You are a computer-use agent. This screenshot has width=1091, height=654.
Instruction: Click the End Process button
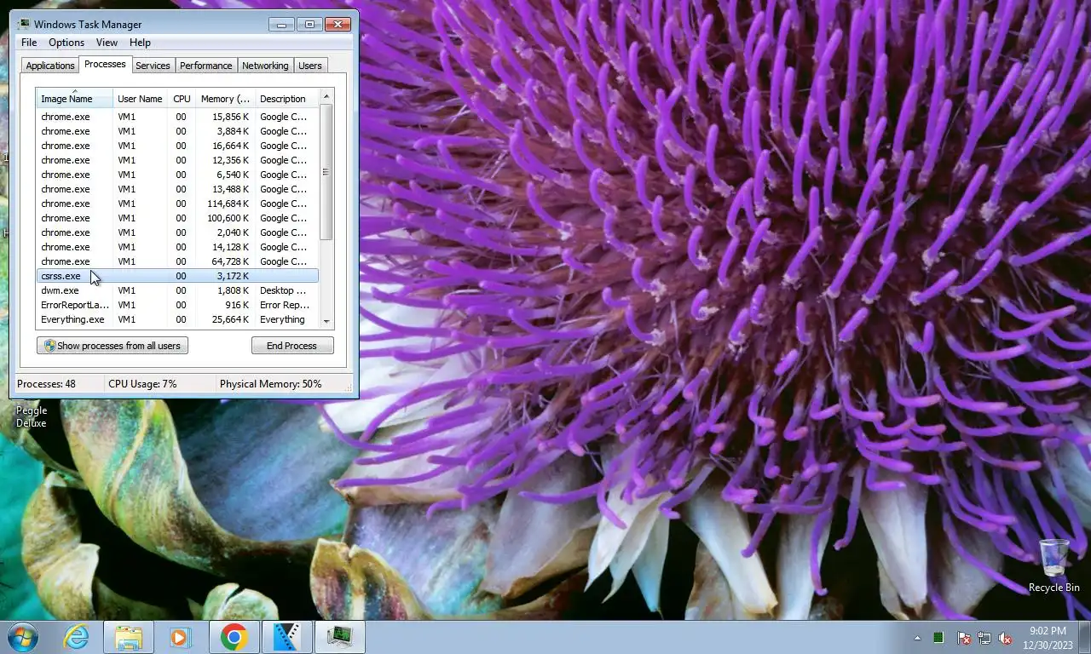(x=292, y=346)
